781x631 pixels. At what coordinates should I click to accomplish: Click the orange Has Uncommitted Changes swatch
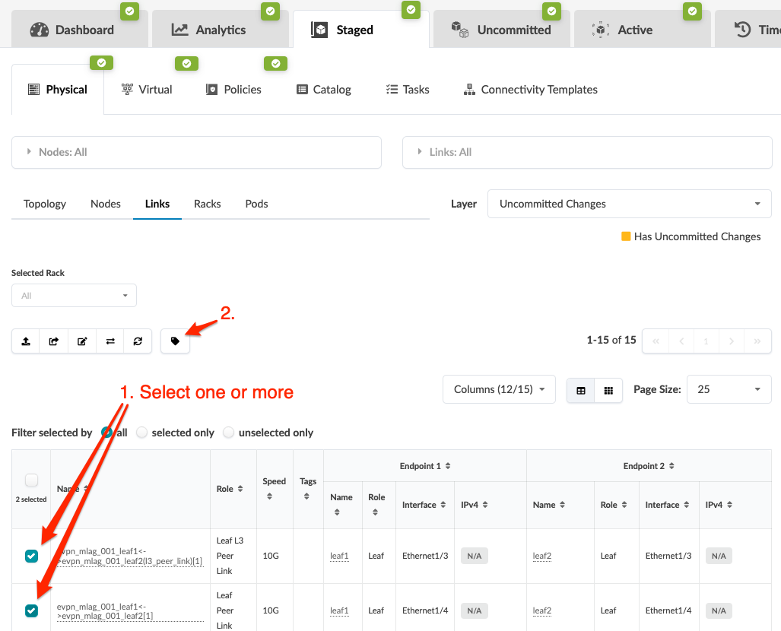tap(626, 236)
